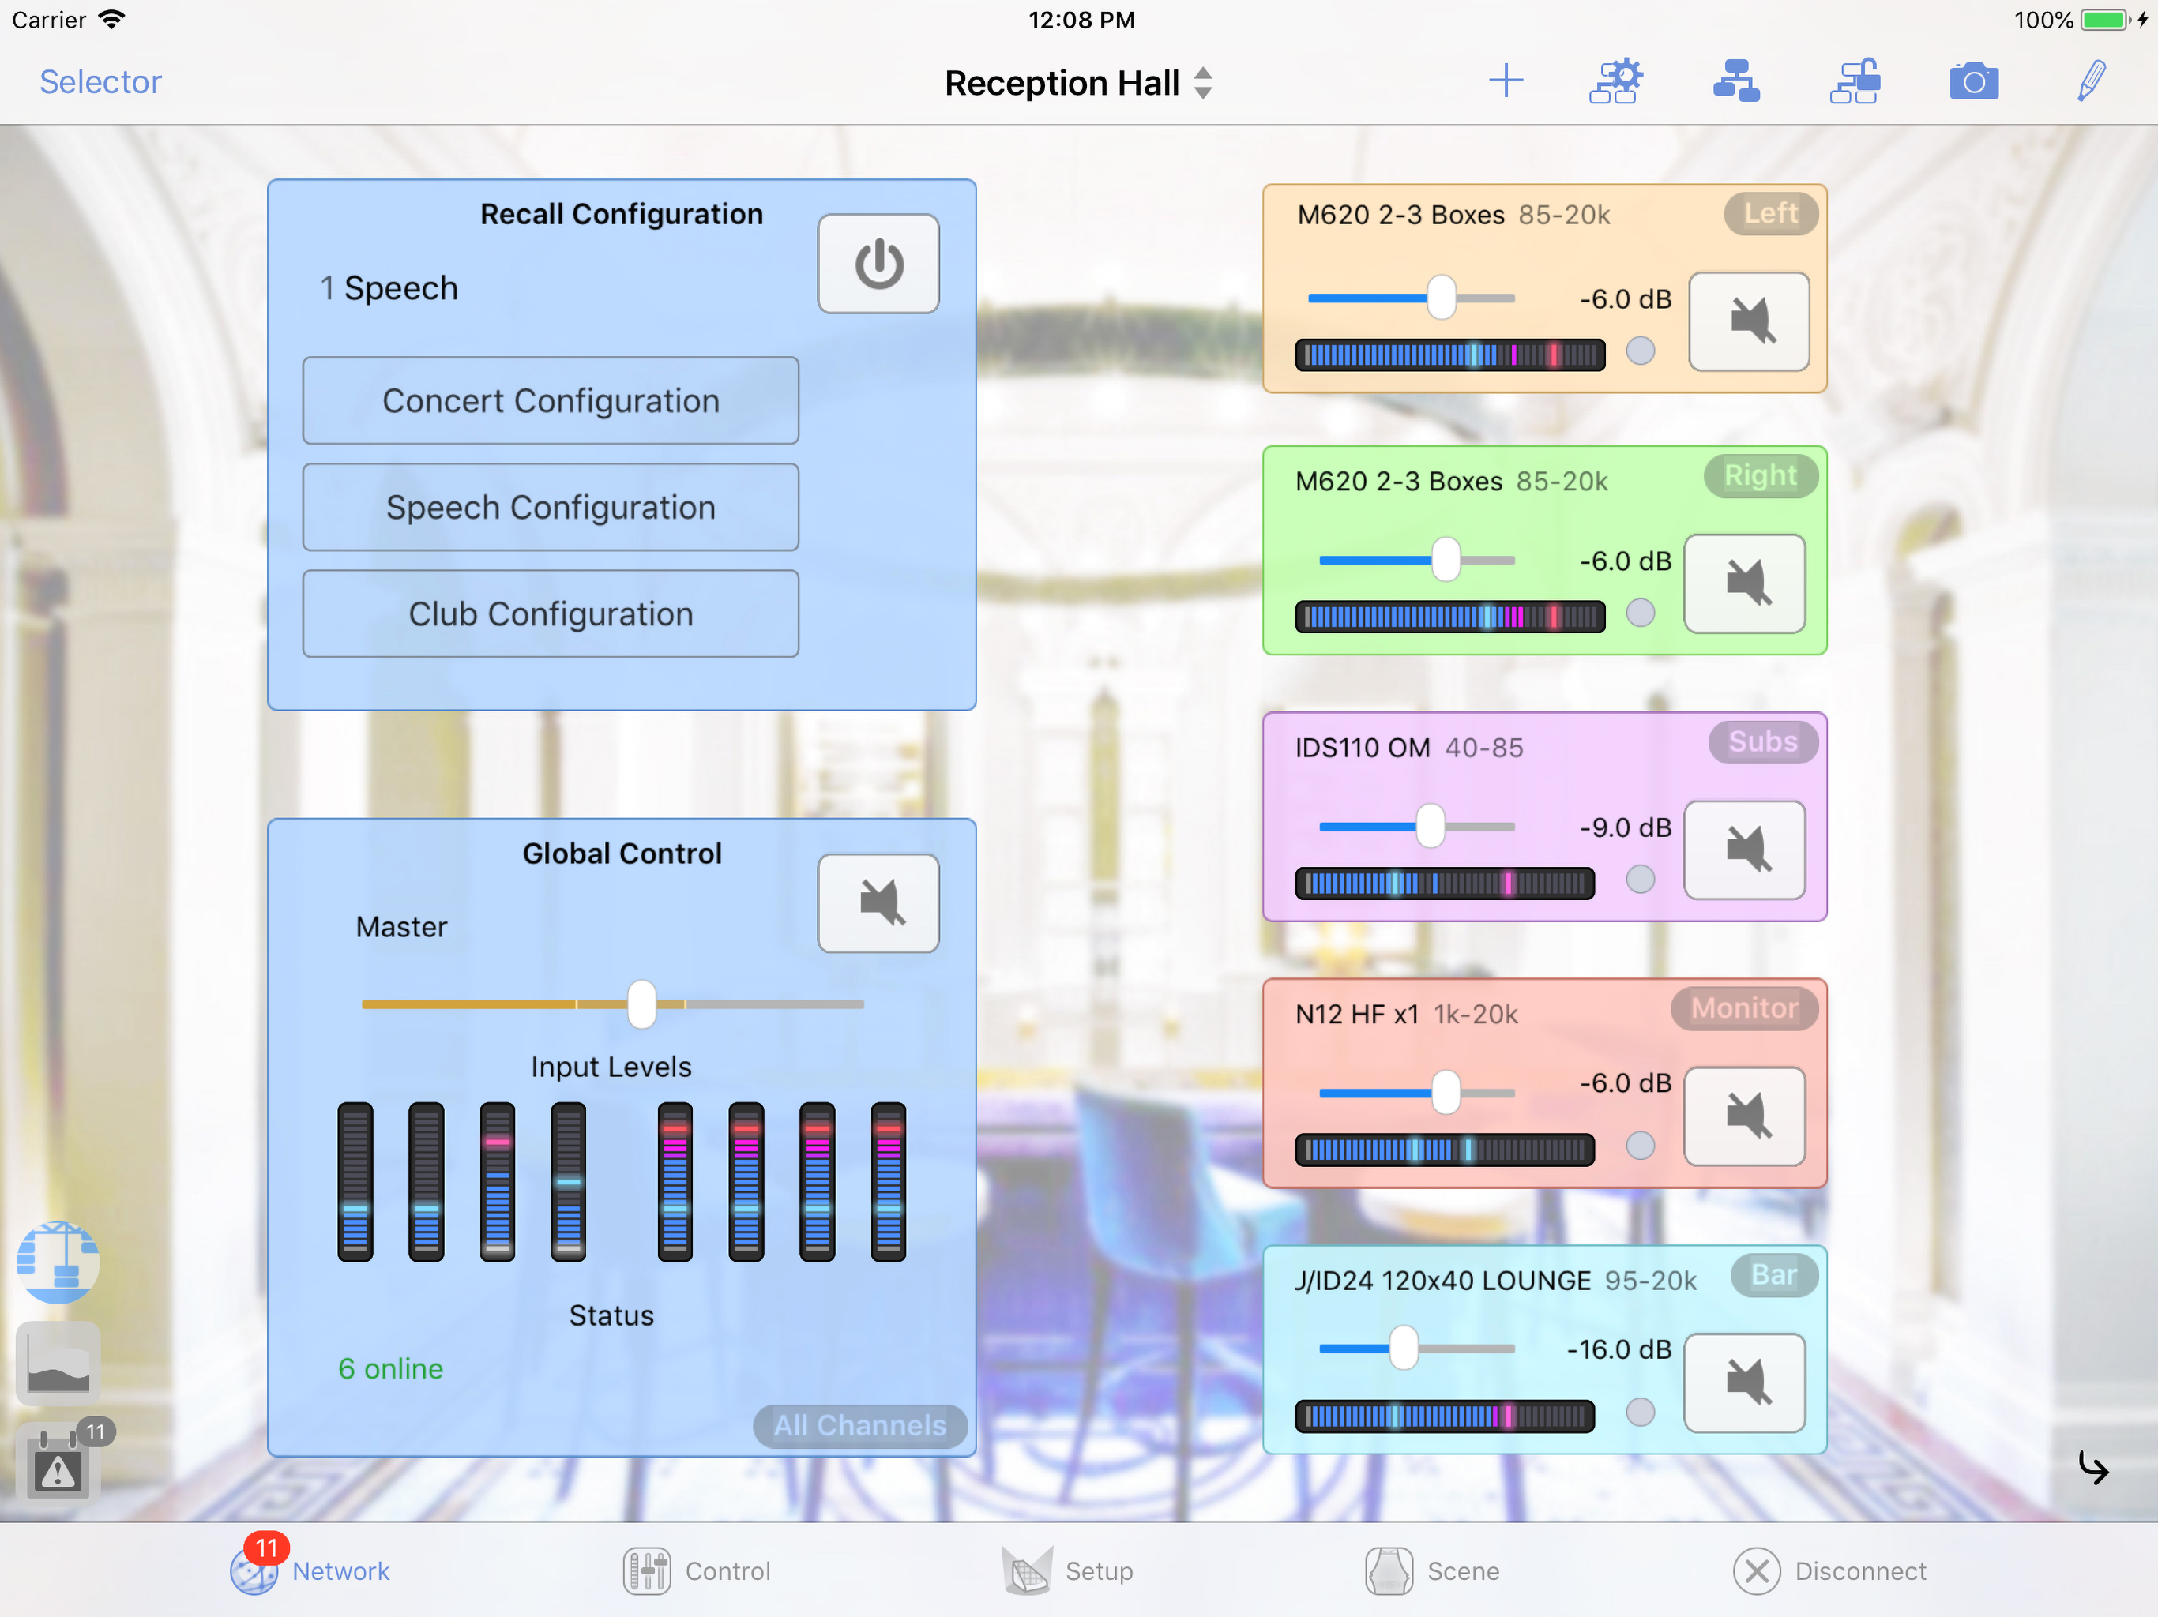Image resolution: width=2158 pixels, height=1617 pixels.
Task: Switch to the Control tab
Action: point(697,1571)
